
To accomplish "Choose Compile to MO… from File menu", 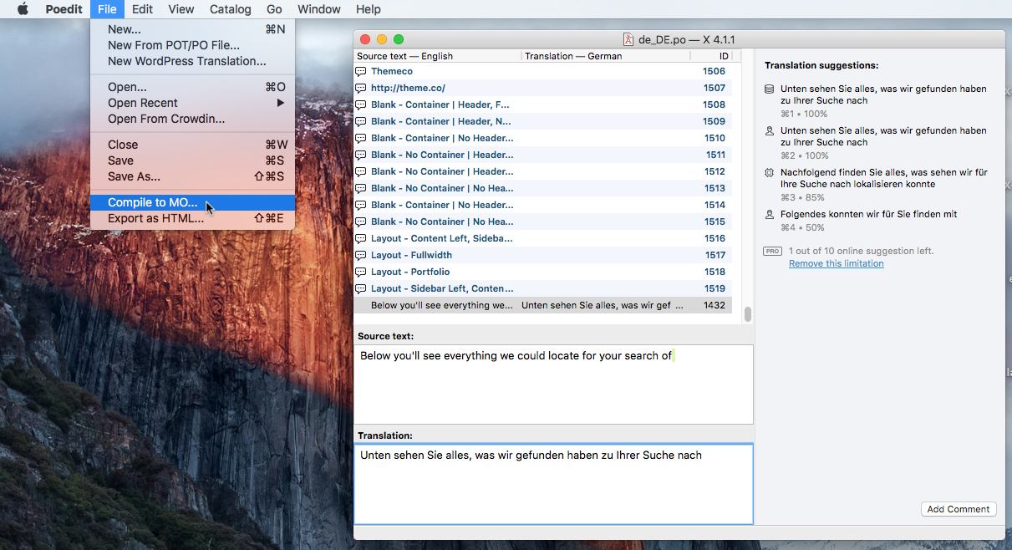I will 192,202.
